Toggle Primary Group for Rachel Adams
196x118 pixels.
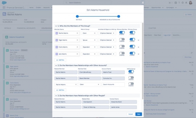[x=132, y=32]
